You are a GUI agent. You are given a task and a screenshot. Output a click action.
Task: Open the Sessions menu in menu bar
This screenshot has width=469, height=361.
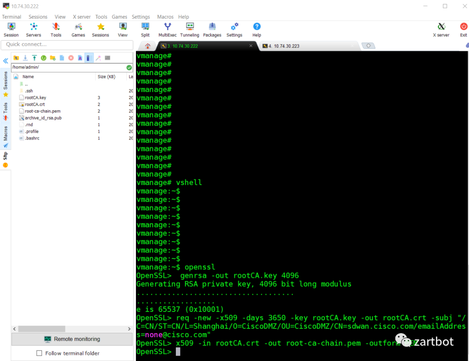coord(38,17)
